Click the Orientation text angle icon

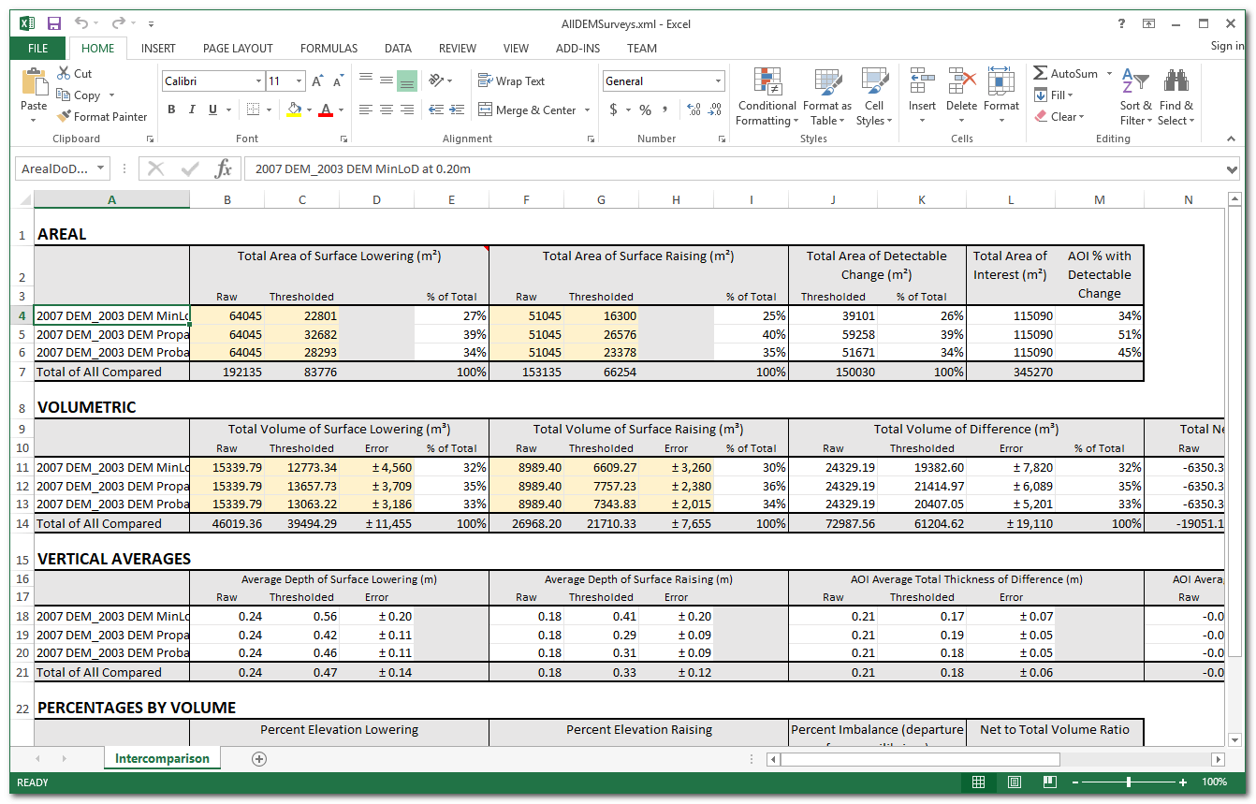coord(436,81)
